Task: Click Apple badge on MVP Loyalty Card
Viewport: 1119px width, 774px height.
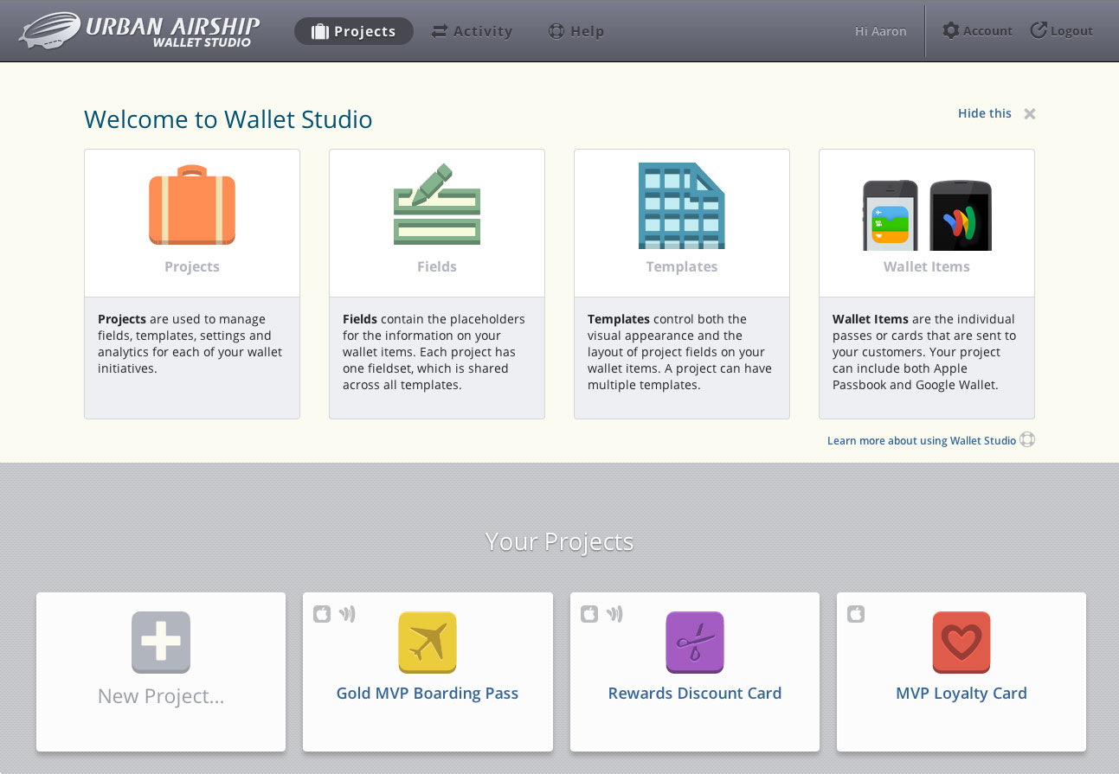Action: pyautogui.click(x=856, y=614)
